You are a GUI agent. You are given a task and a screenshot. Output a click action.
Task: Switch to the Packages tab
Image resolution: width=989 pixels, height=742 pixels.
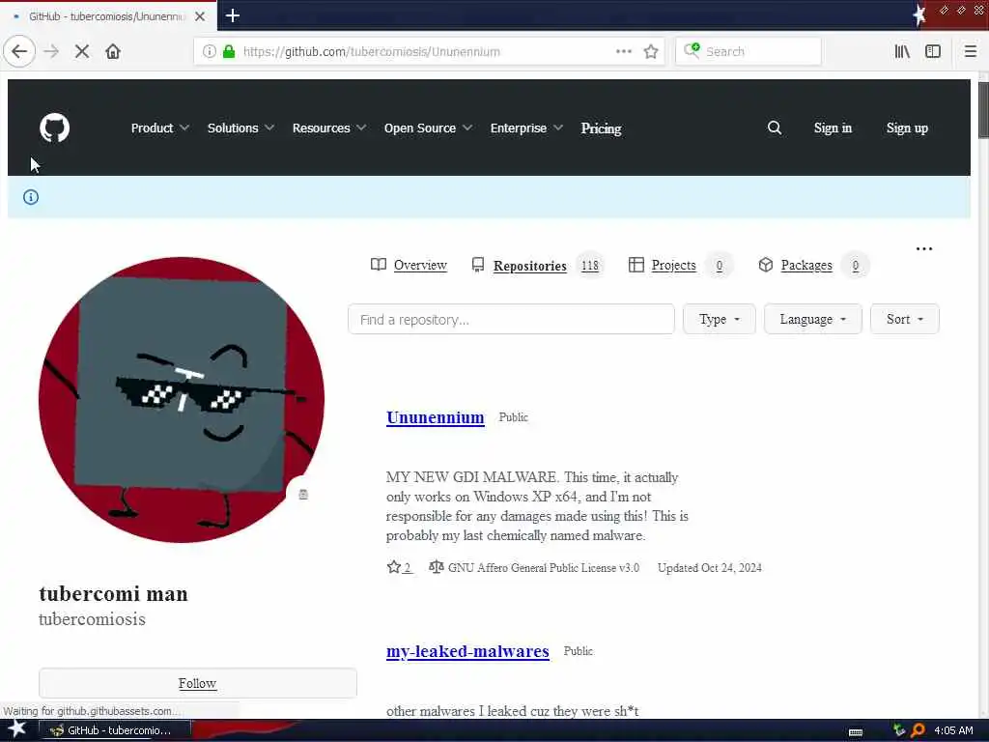click(x=813, y=265)
